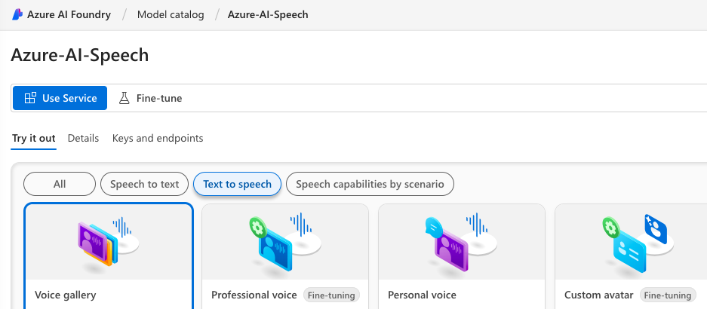Viewport: 707px width, 309px height.
Task: Click the Azure AI Foundry logo icon
Action: (x=17, y=14)
